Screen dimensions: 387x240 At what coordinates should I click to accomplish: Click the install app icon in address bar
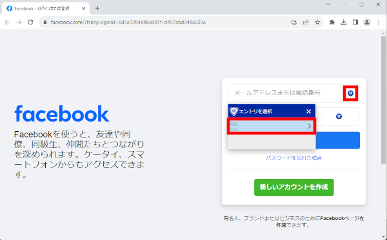coord(293,22)
